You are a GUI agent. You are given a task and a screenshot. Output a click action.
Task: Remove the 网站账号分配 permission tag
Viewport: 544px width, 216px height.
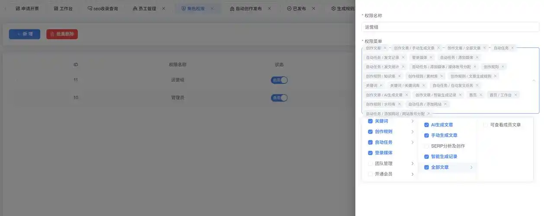429,114
